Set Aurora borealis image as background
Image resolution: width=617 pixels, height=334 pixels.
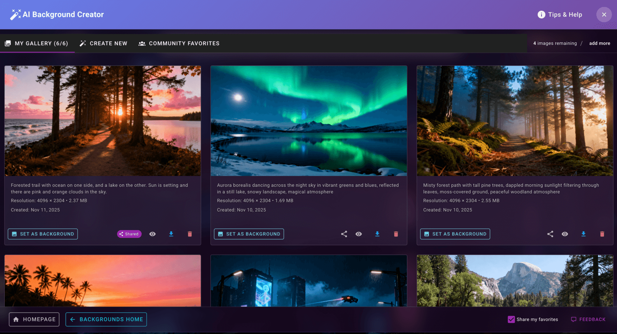249,234
